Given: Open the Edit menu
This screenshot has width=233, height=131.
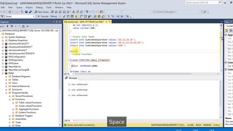Looking at the screenshot, I should click(3, 7).
